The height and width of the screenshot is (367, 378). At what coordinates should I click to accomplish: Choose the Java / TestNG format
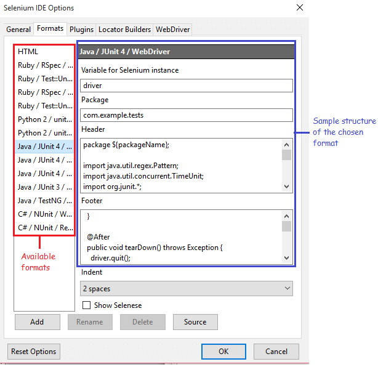coord(45,201)
